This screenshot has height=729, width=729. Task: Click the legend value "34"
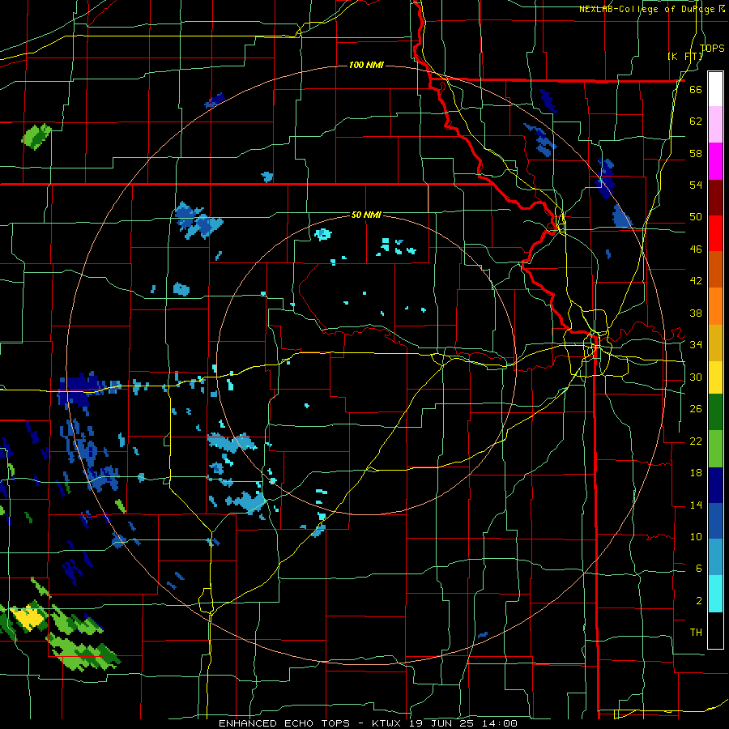click(696, 345)
